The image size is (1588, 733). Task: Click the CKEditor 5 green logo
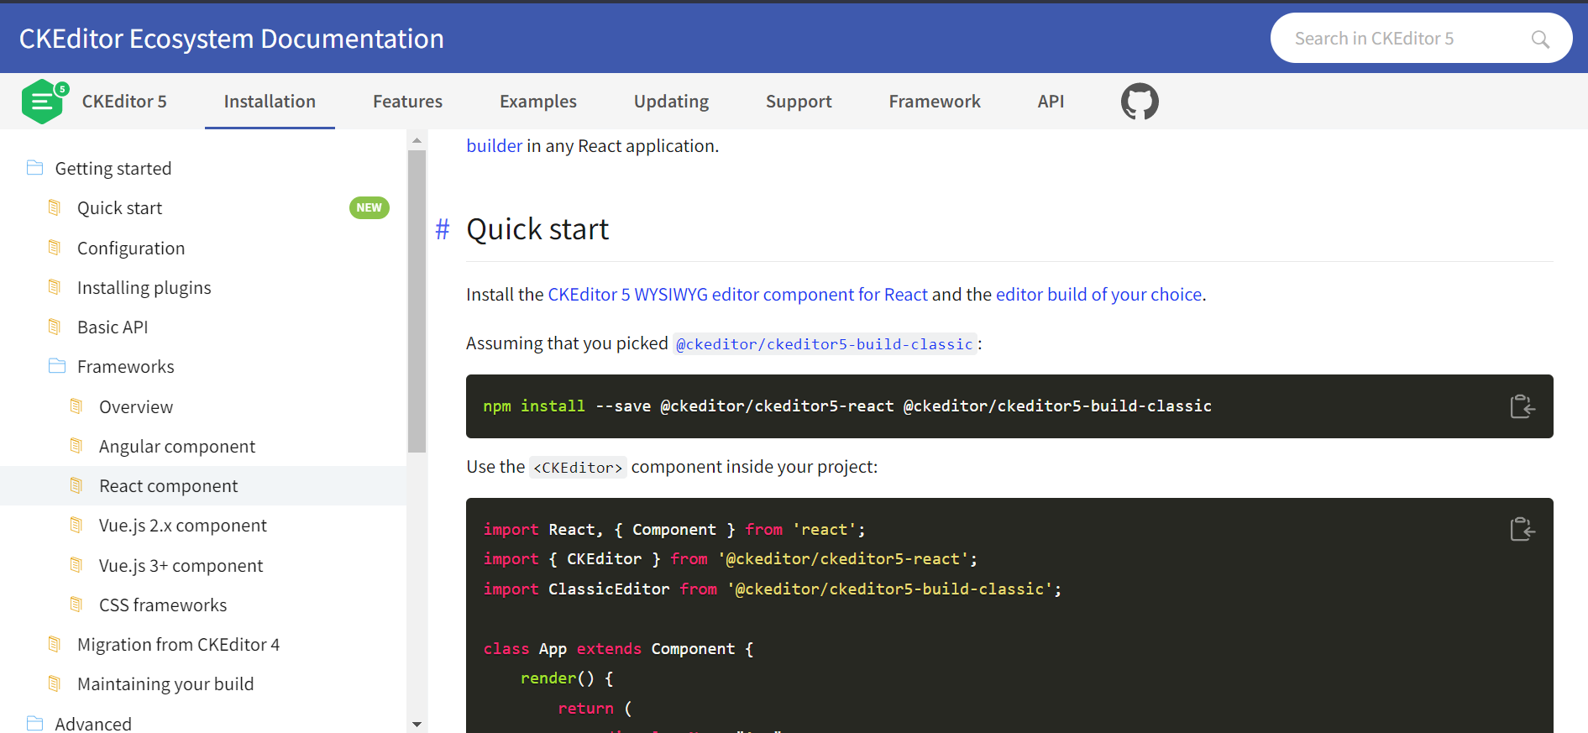point(44,102)
